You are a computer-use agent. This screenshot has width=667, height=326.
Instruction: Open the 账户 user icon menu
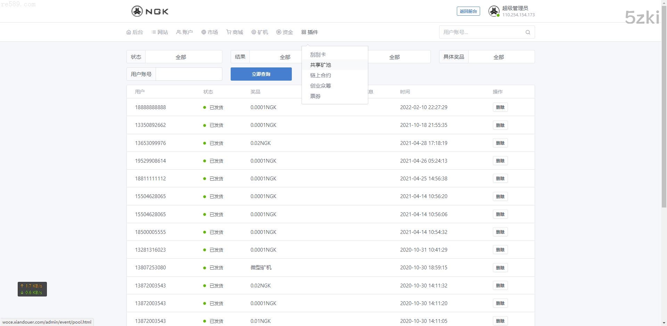[184, 32]
